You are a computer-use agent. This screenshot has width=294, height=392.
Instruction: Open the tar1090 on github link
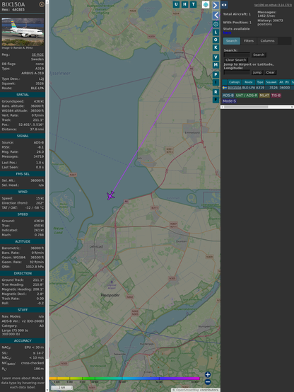tap(273, 5)
